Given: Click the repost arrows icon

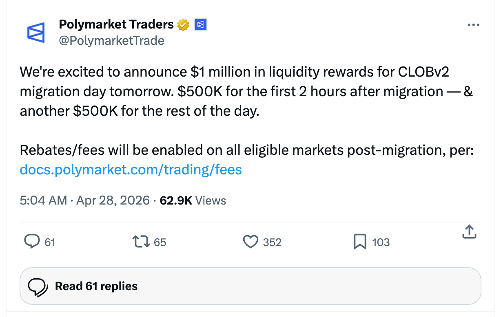Looking at the screenshot, I should click(x=141, y=242).
